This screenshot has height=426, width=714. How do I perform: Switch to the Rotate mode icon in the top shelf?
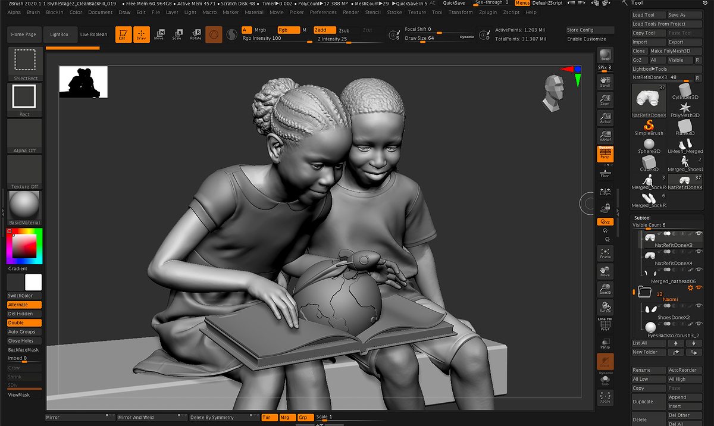tap(195, 35)
